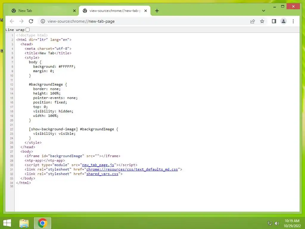
Task: Close the New Tab tab
Action: click(x=74, y=11)
